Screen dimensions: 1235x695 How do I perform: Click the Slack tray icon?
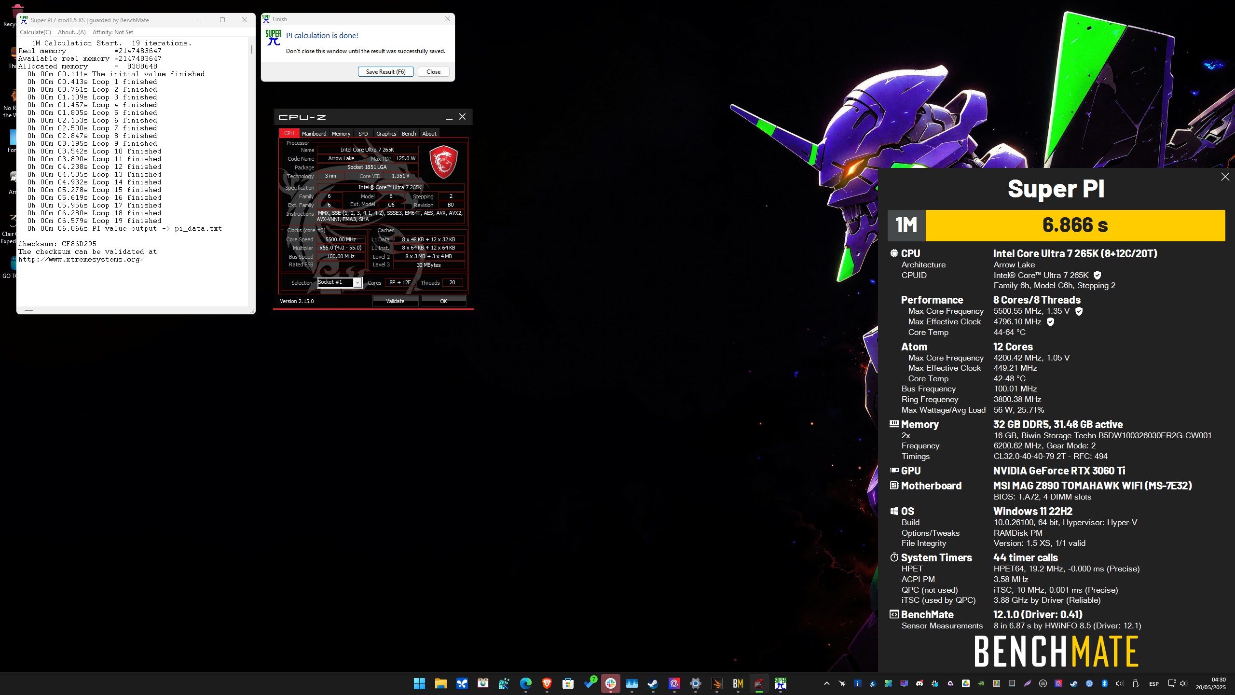(x=935, y=683)
